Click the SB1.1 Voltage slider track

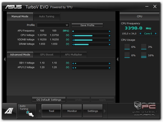pyautogui.click(x=91, y=64)
